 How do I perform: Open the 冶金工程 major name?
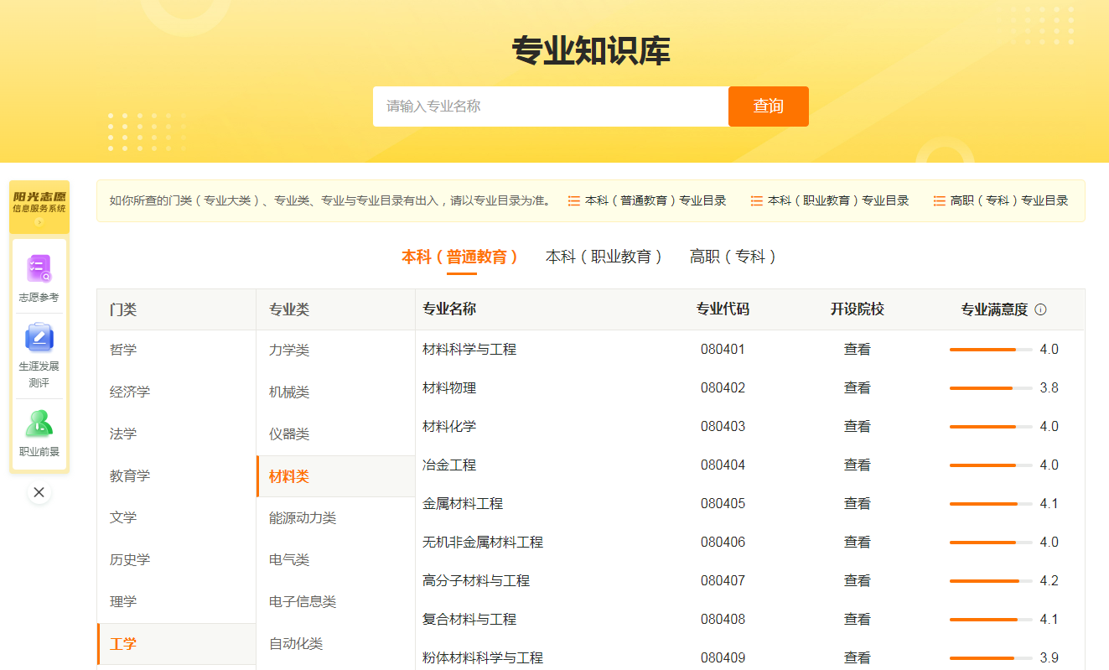(449, 465)
